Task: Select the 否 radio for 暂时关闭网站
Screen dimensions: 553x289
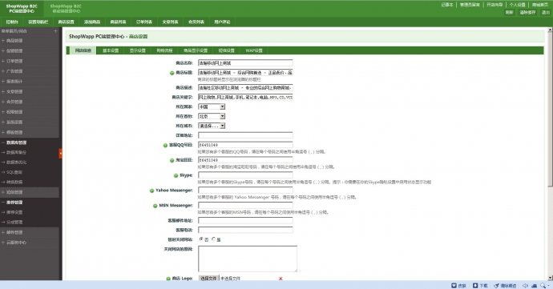Action: [x=201, y=239]
